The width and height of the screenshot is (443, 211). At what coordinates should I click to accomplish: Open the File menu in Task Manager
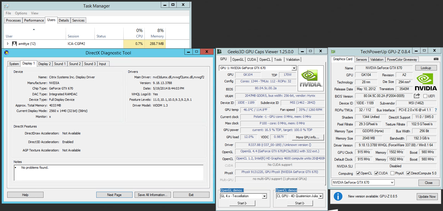click(8, 13)
